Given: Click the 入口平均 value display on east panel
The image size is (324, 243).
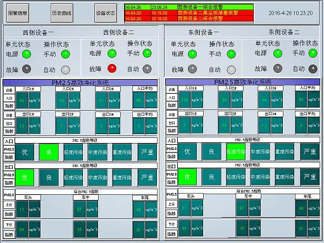Looking at the screenshot, I should tap(301, 99).
